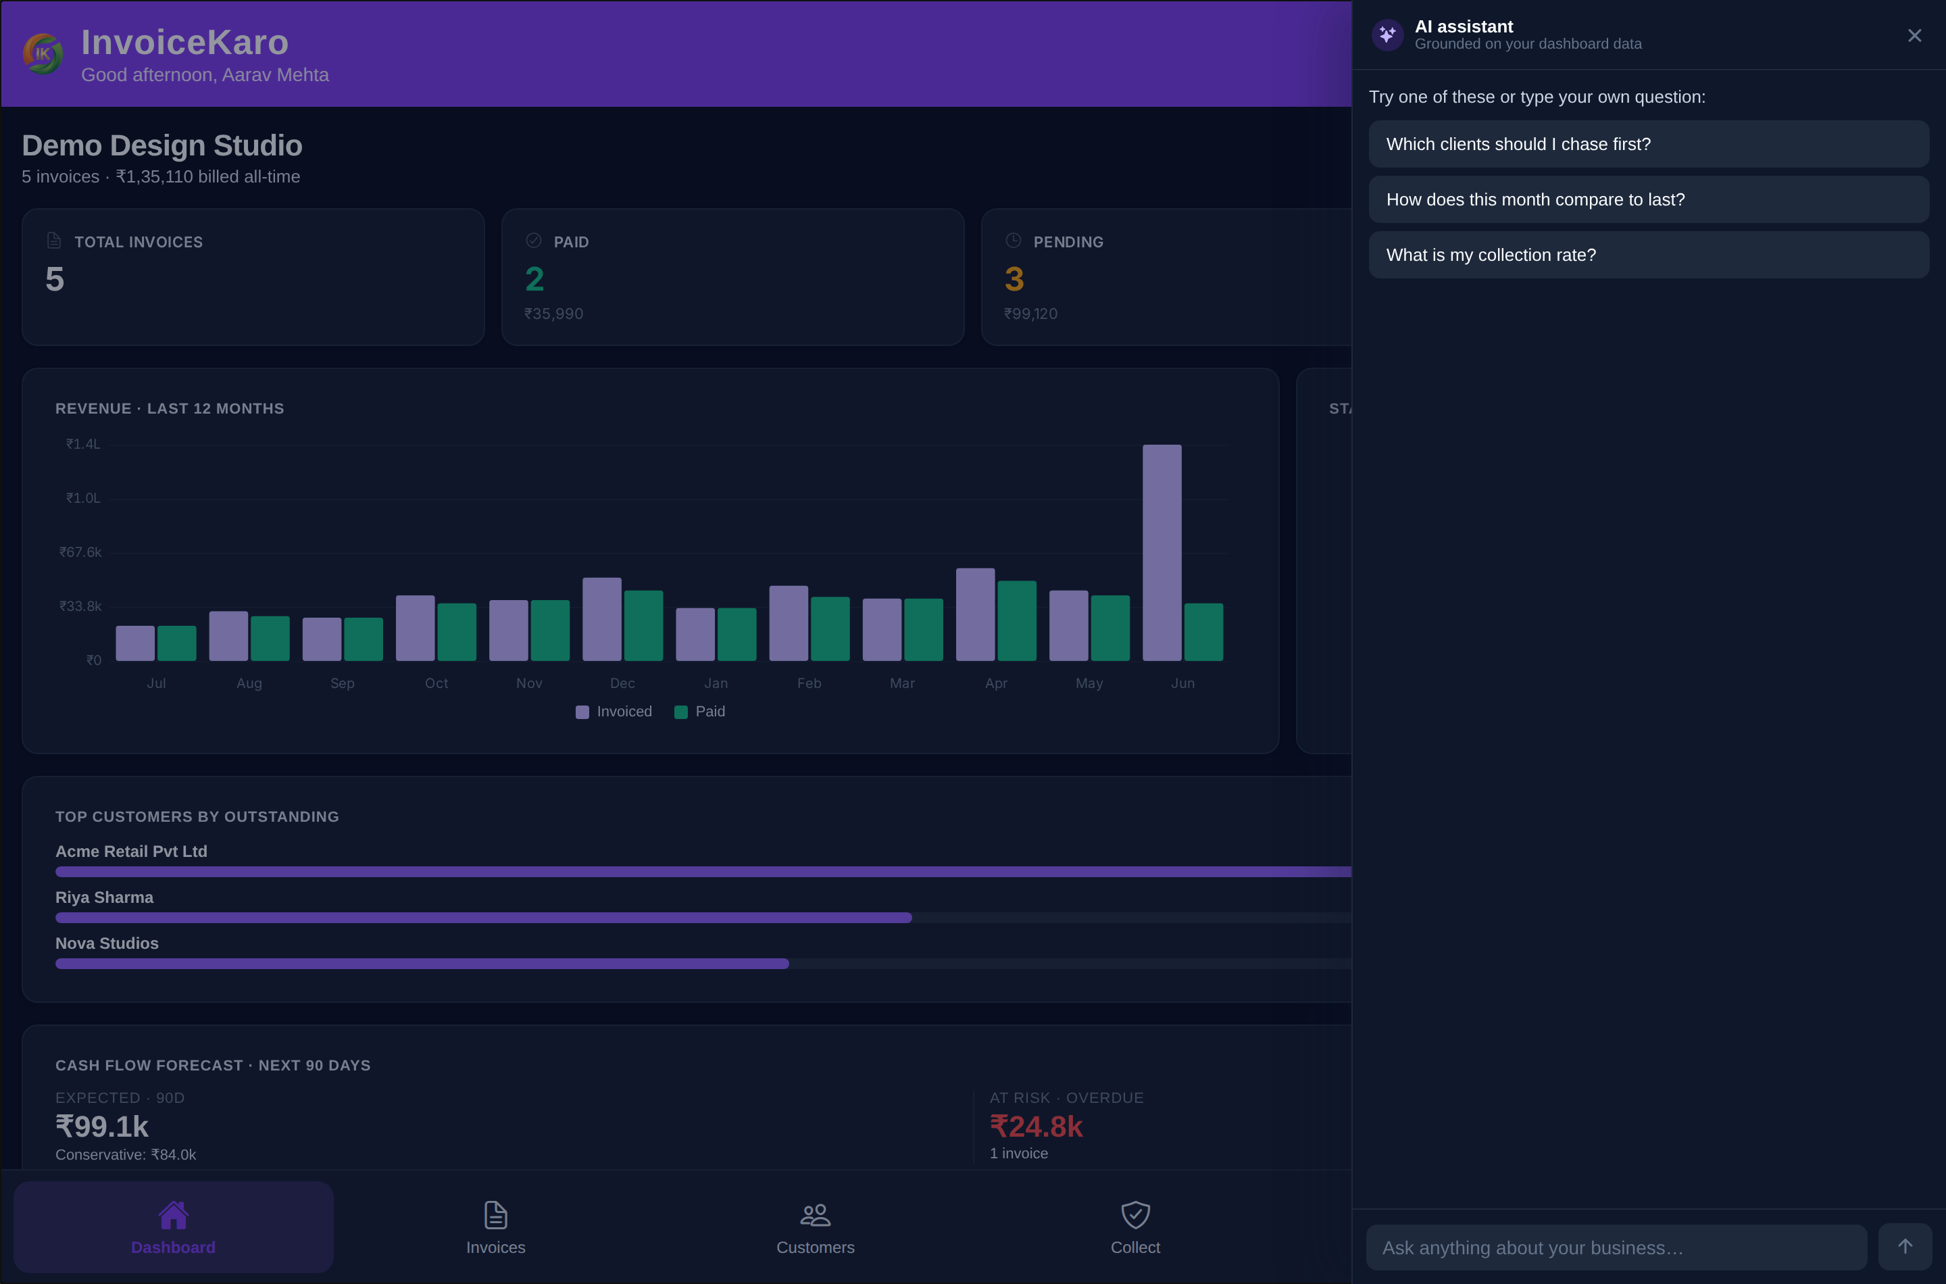Toggle the Paid legend swatch
Screen dimensions: 1946x1284
[x=680, y=712]
